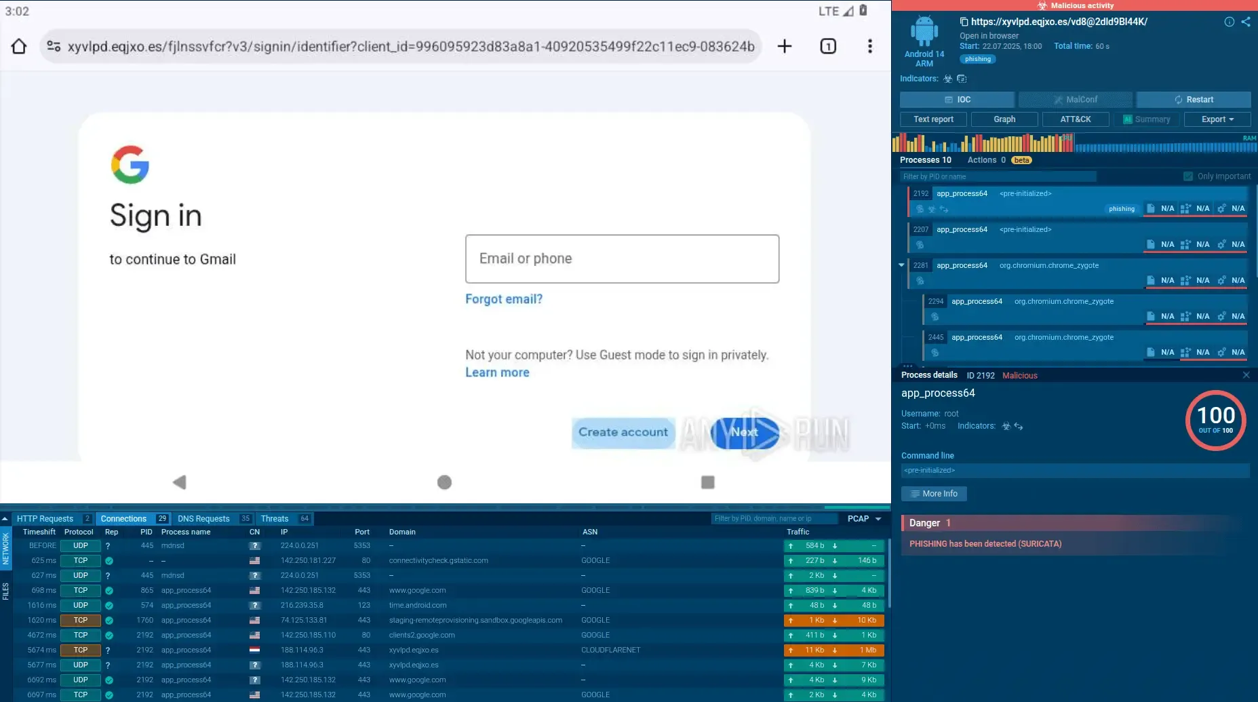Click the share icon for this task
This screenshot has width=1258, height=702.
point(1246,22)
